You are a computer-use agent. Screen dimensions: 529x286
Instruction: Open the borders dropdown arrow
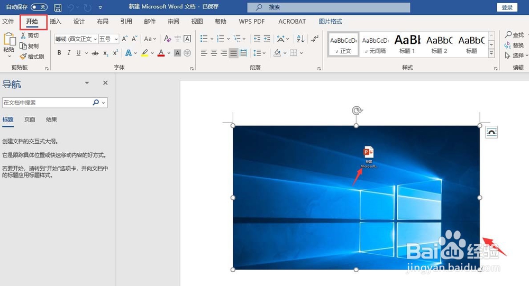tap(302, 53)
